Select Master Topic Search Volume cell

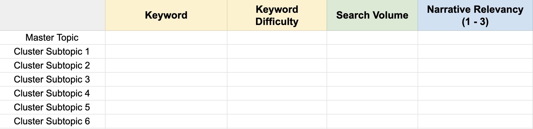point(372,37)
